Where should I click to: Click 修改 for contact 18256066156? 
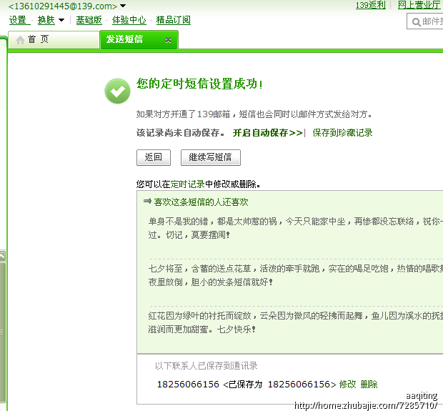click(x=347, y=384)
